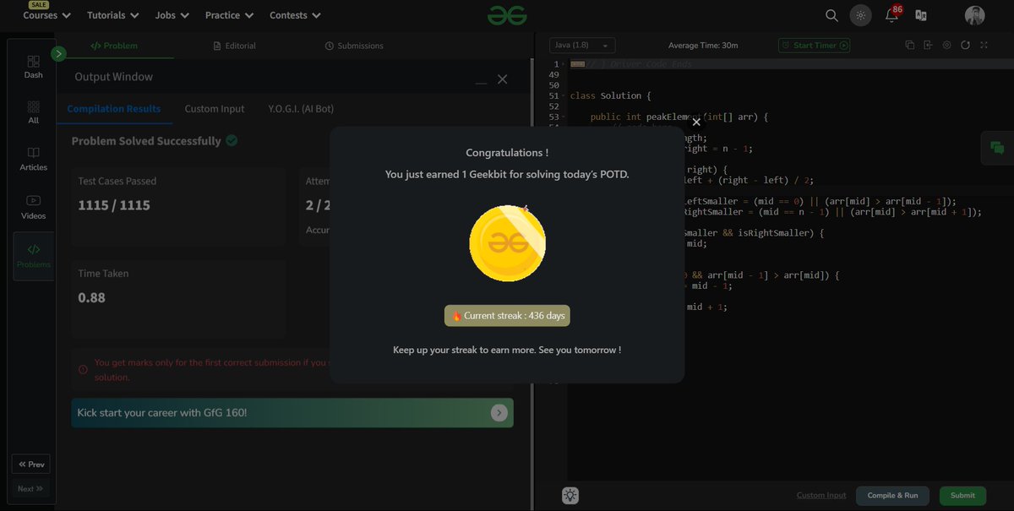This screenshot has width=1014, height=511.
Task: Expand the Tutorials menu
Action: pos(112,15)
